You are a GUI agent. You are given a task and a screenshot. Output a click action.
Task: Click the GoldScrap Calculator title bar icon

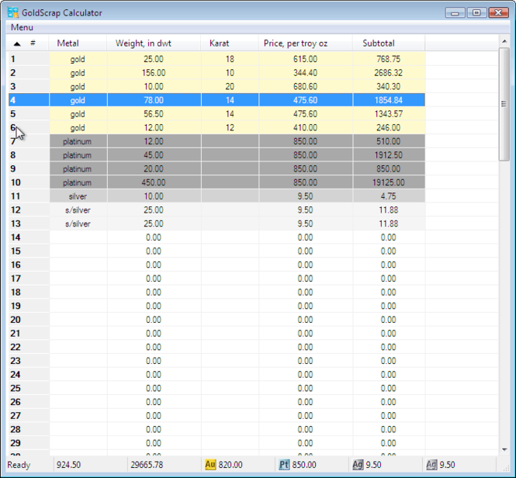point(13,12)
